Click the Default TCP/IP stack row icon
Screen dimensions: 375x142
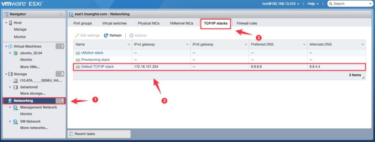pos(78,67)
